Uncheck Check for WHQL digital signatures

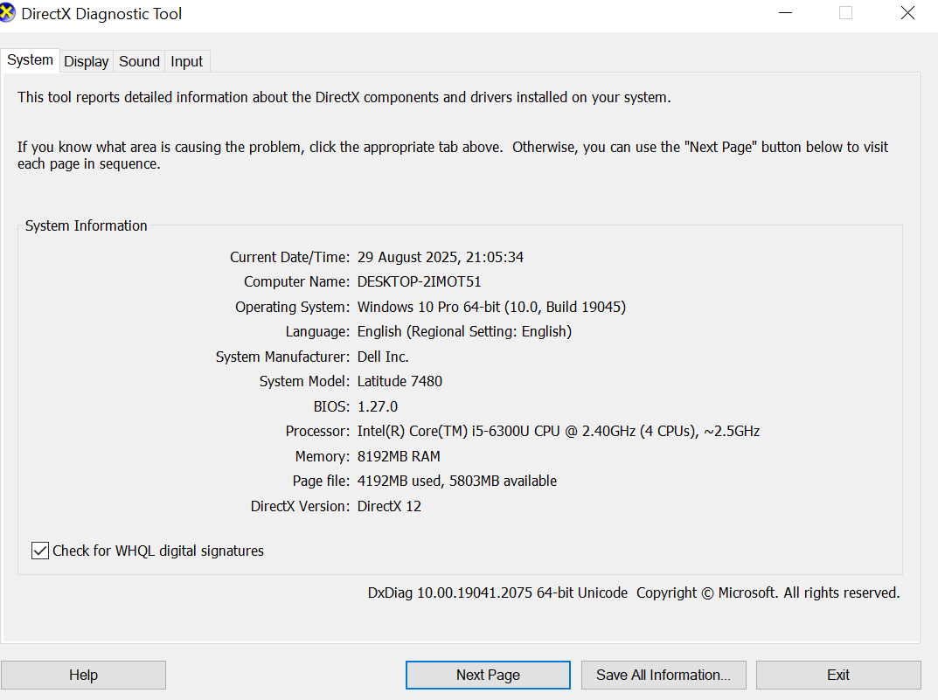point(40,551)
